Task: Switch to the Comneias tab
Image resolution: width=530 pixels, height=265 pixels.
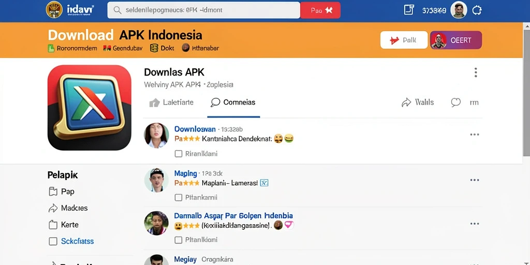Action: point(233,102)
